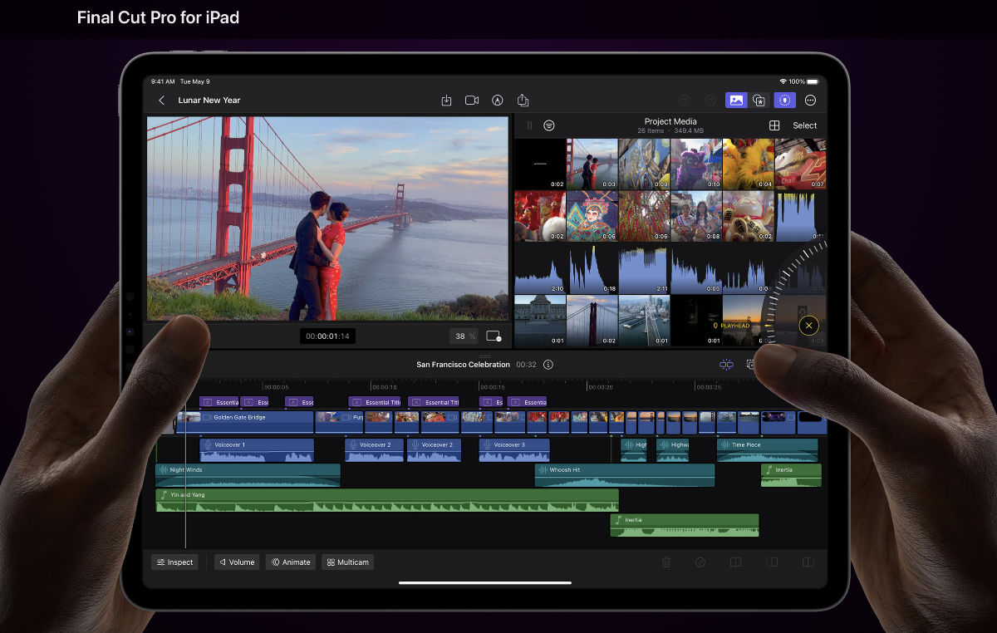The width and height of the screenshot is (997, 633).
Task: Toggle the Inspect button
Action: tap(174, 562)
